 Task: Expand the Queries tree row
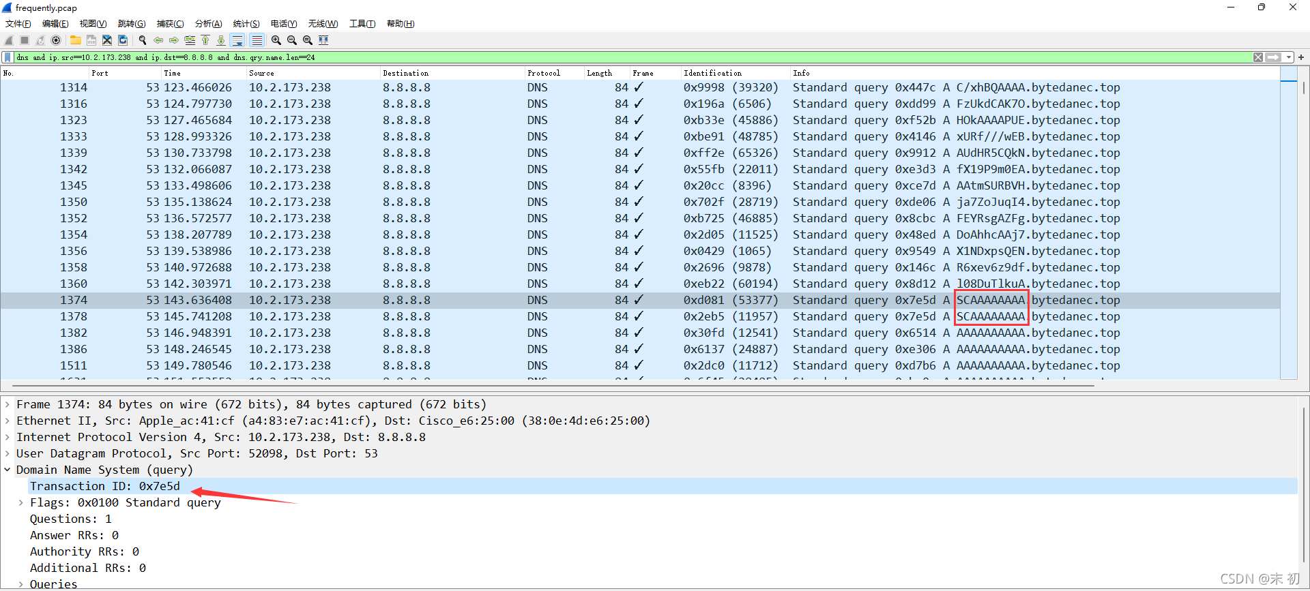pos(20,584)
